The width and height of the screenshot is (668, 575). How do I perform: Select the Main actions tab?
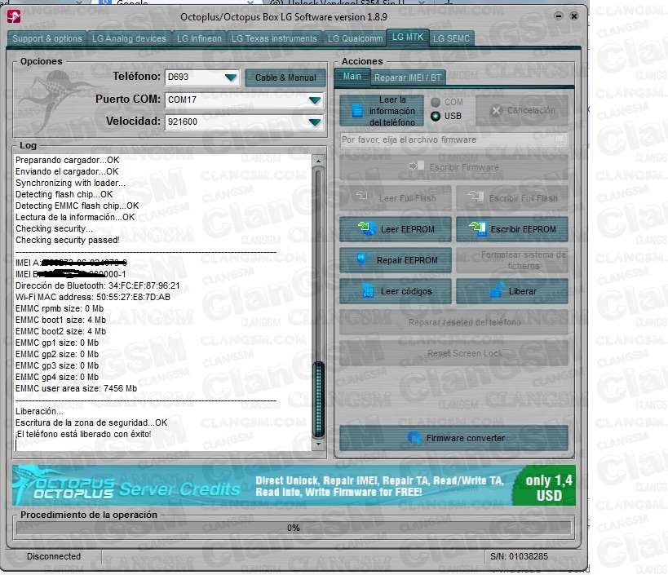click(352, 76)
